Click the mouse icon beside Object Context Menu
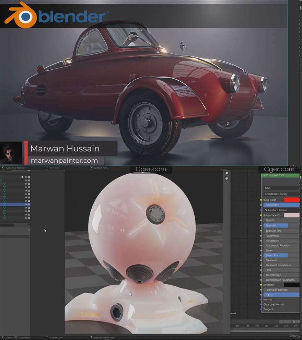 91,338
